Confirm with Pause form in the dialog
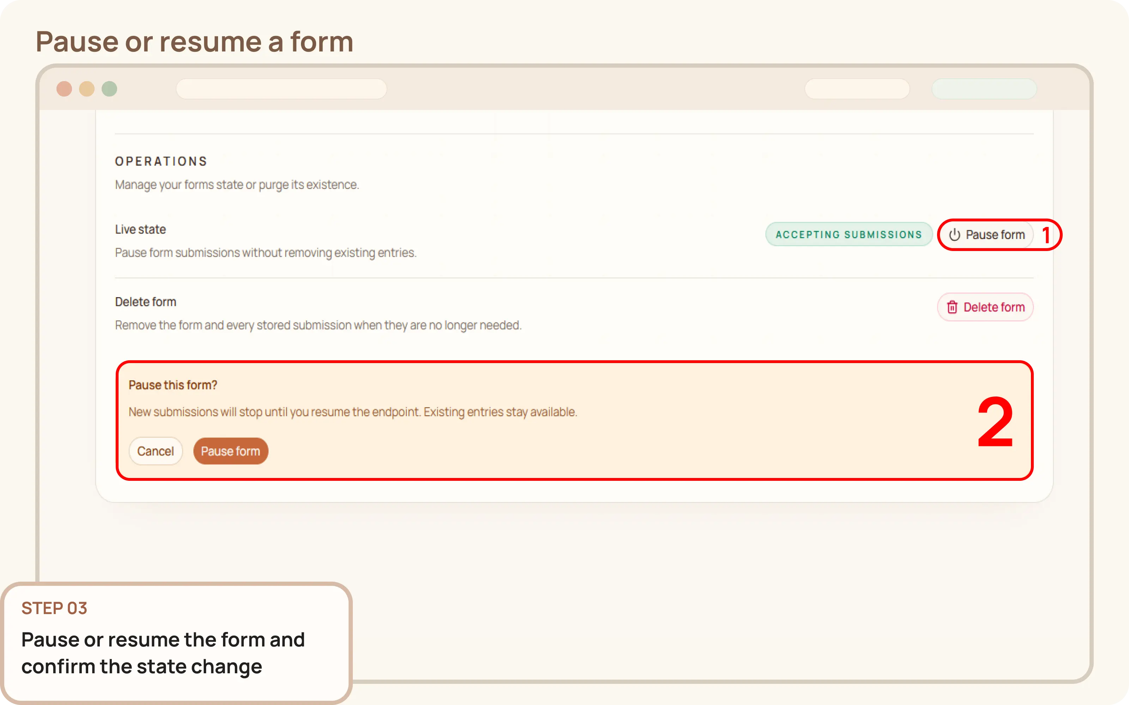Screen dimensions: 1129x705 [x=230, y=451]
